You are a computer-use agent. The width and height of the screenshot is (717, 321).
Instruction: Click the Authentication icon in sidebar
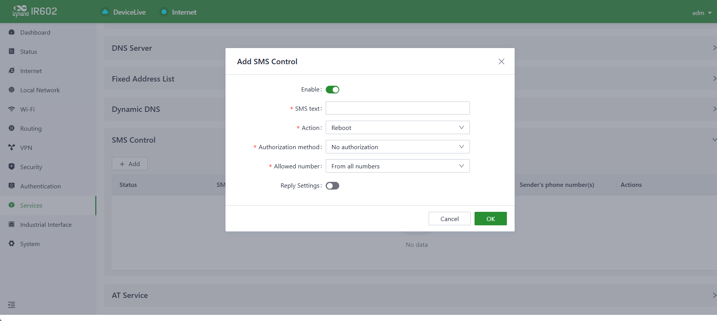click(12, 186)
